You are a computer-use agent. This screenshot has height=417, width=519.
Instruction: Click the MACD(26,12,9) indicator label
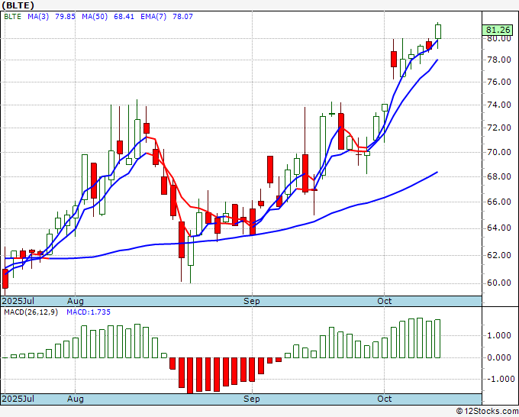pos(31,312)
